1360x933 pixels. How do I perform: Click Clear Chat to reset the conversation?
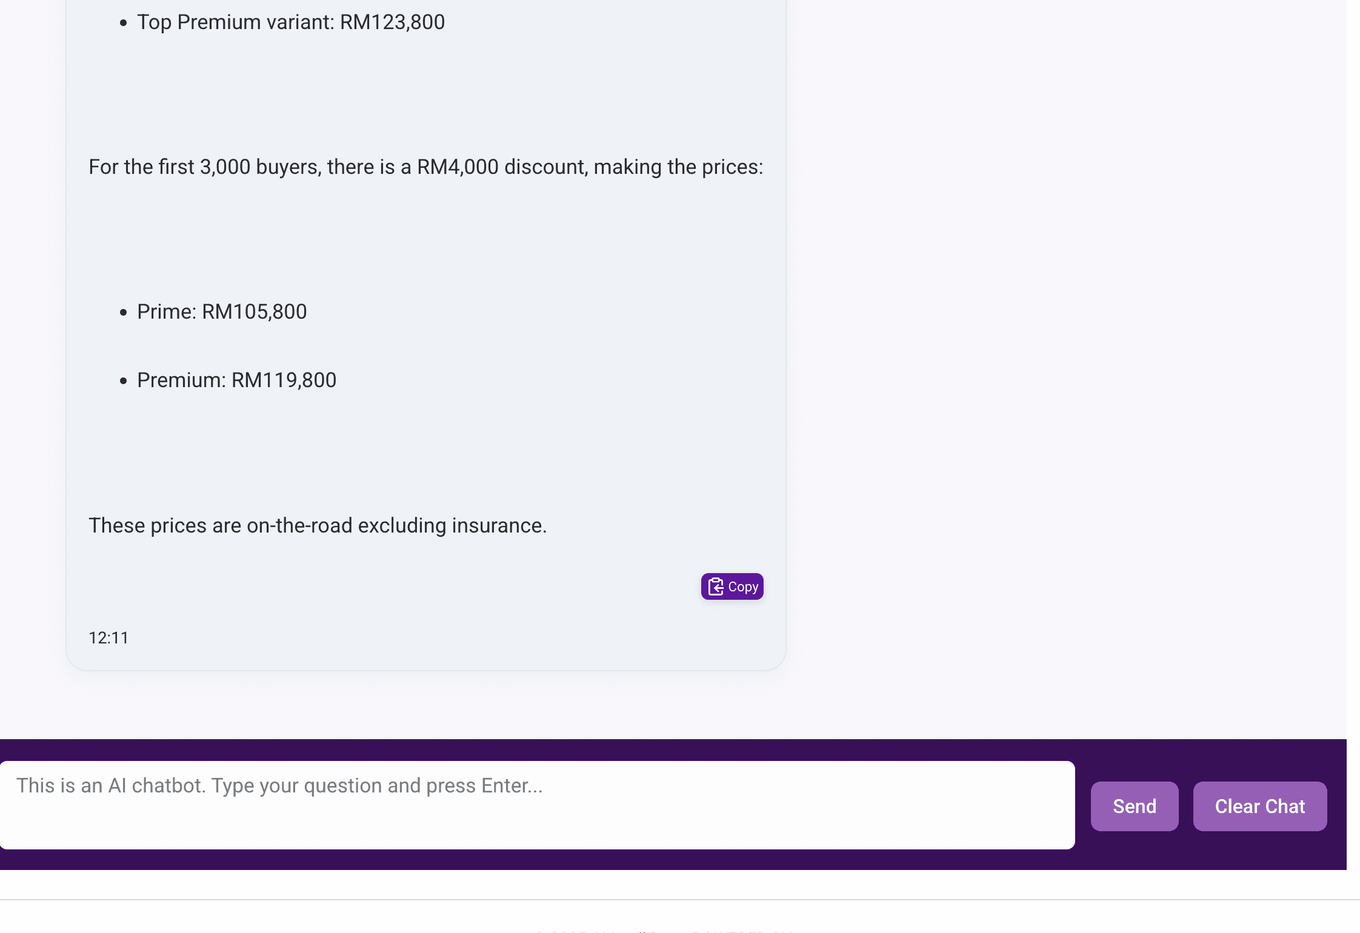(x=1260, y=806)
